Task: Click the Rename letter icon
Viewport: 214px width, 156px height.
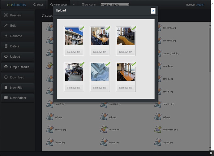Action: (6, 36)
